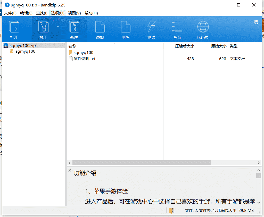Click the toolbar layout grid icon
Screen dimensions: 264x217
[x=256, y=22]
